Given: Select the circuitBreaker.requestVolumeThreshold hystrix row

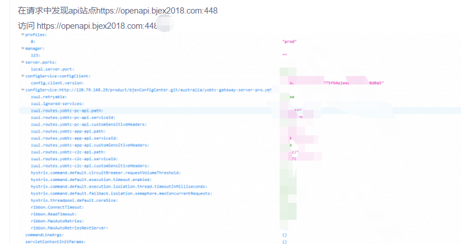Looking at the screenshot, I should coord(106,173).
